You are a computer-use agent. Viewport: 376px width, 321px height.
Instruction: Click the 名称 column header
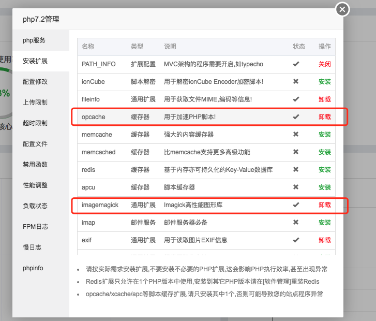point(88,47)
